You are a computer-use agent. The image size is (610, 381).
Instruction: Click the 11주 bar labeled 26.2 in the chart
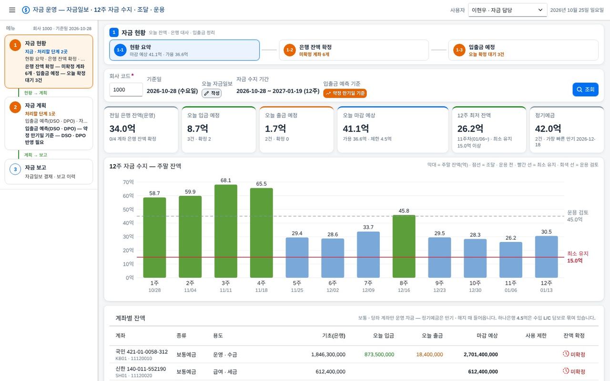(511, 260)
